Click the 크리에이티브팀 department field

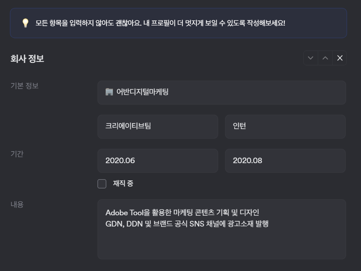pos(158,126)
